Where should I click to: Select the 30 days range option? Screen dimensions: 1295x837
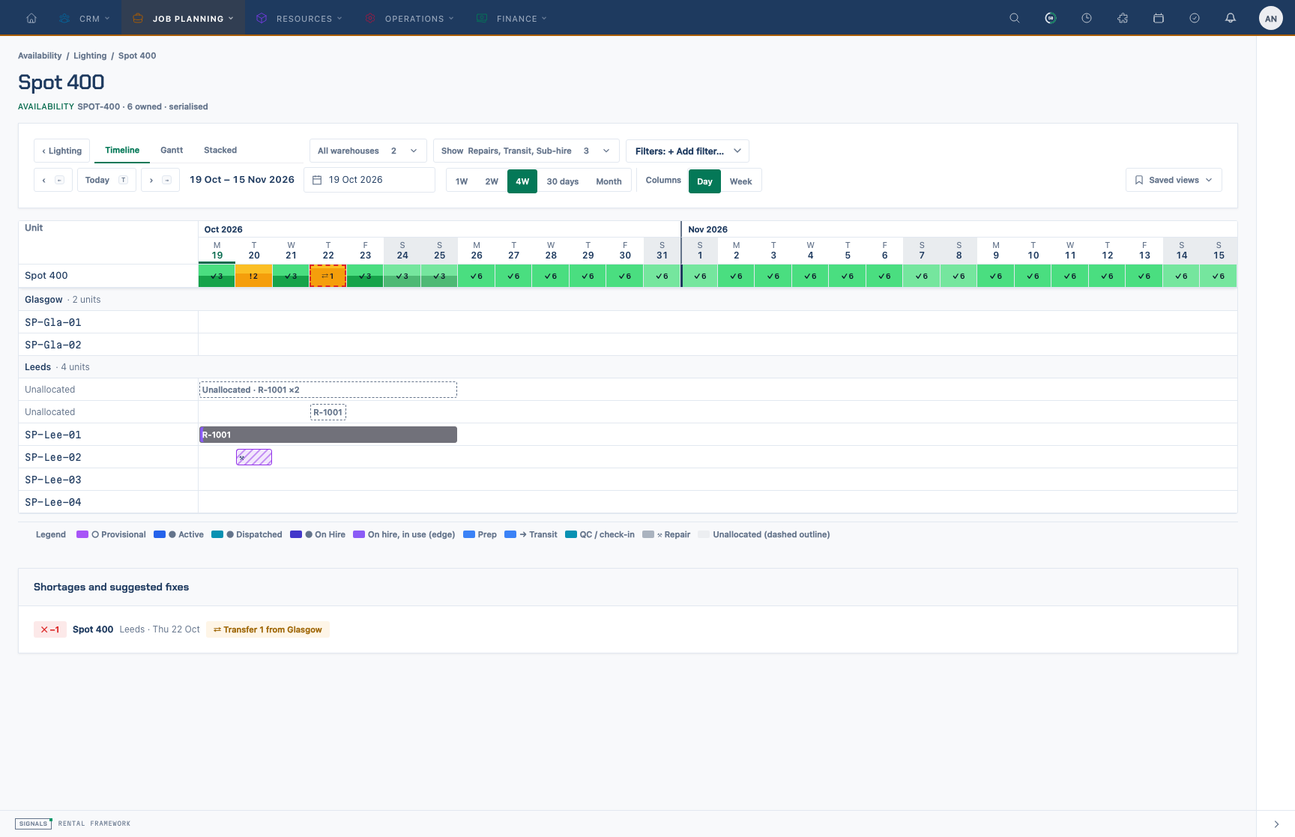click(563, 181)
